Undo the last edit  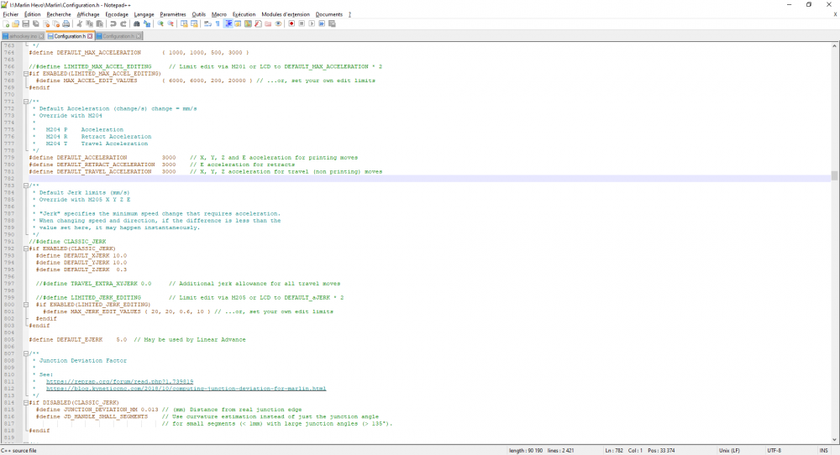pyautogui.click(x=113, y=24)
